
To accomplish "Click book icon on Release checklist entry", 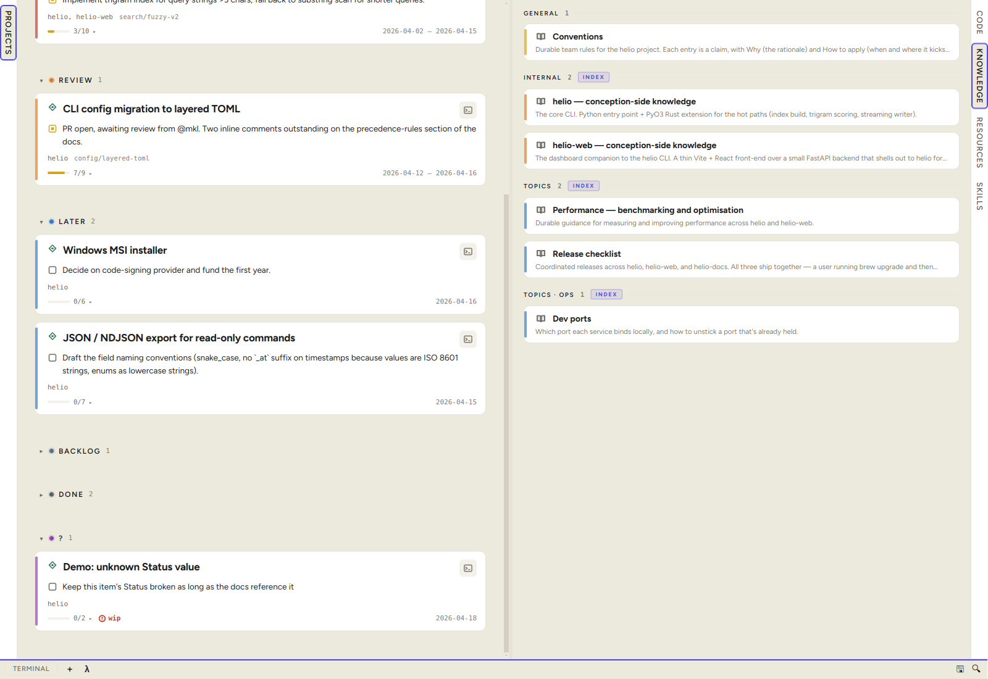I will [541, 254].
